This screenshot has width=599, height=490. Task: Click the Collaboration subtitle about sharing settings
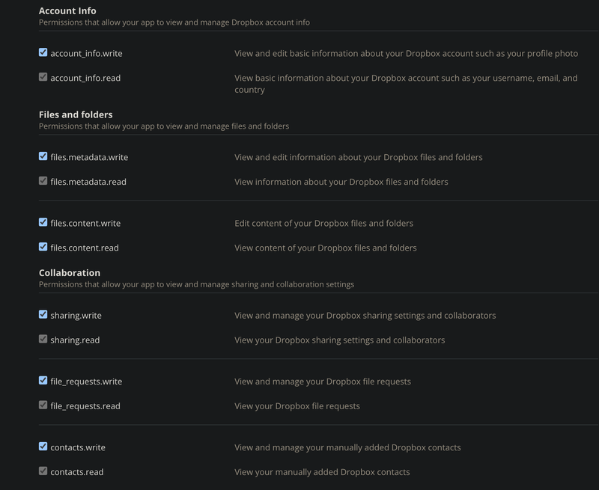click(x=196, y=284)
